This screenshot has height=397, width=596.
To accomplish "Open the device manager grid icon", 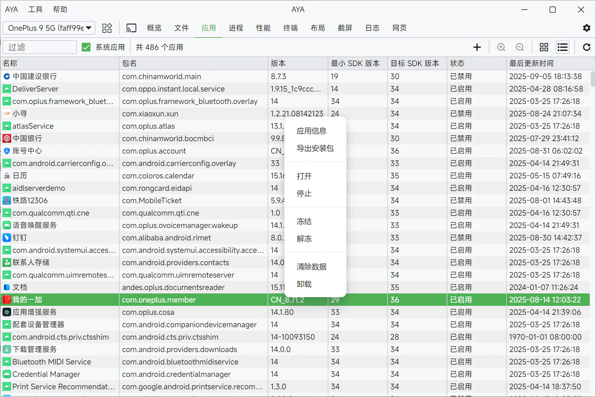I will click(x=107, y=28).
